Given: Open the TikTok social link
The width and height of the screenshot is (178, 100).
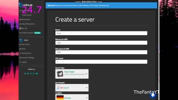Looking at the screenshot, I should pyautogui.click(x=34, y=74).
